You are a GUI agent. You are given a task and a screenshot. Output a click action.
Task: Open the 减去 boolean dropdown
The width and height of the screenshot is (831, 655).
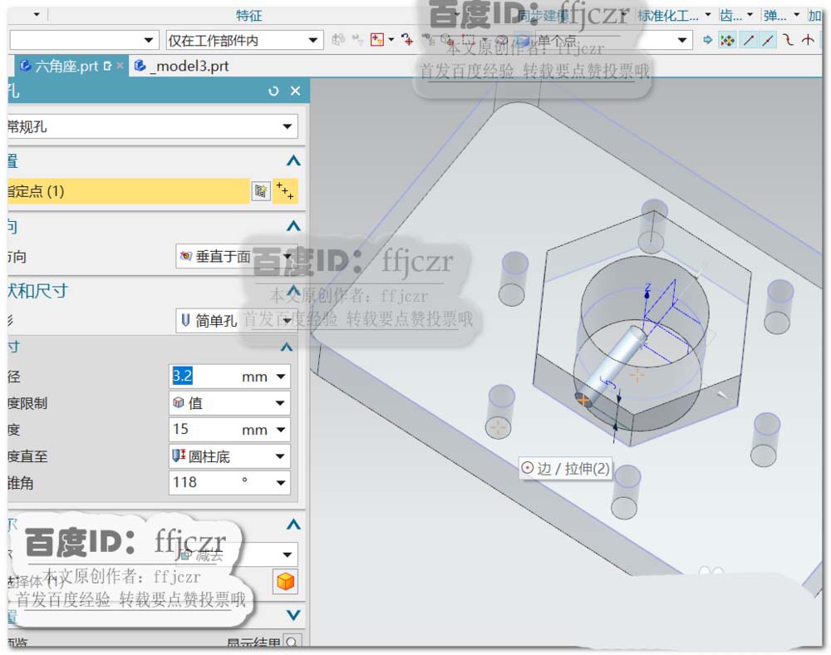coord(236,555)
